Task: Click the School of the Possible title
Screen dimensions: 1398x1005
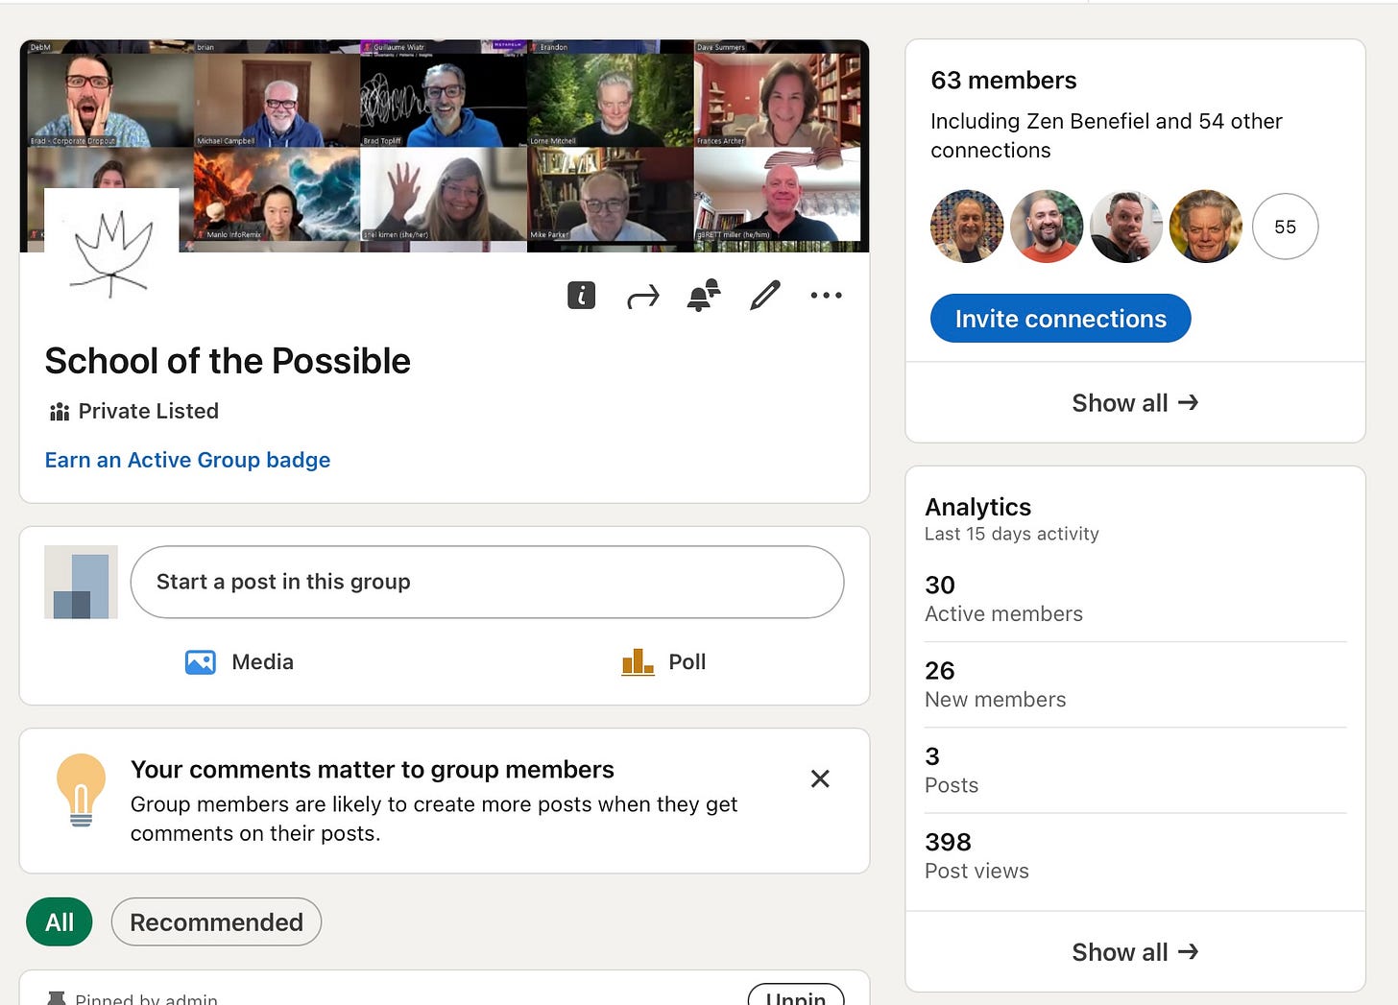Action: (228, 361)
